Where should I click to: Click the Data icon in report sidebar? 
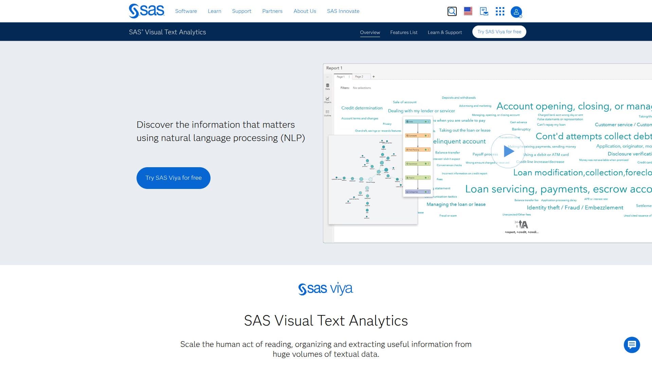[x=327, y=86]
